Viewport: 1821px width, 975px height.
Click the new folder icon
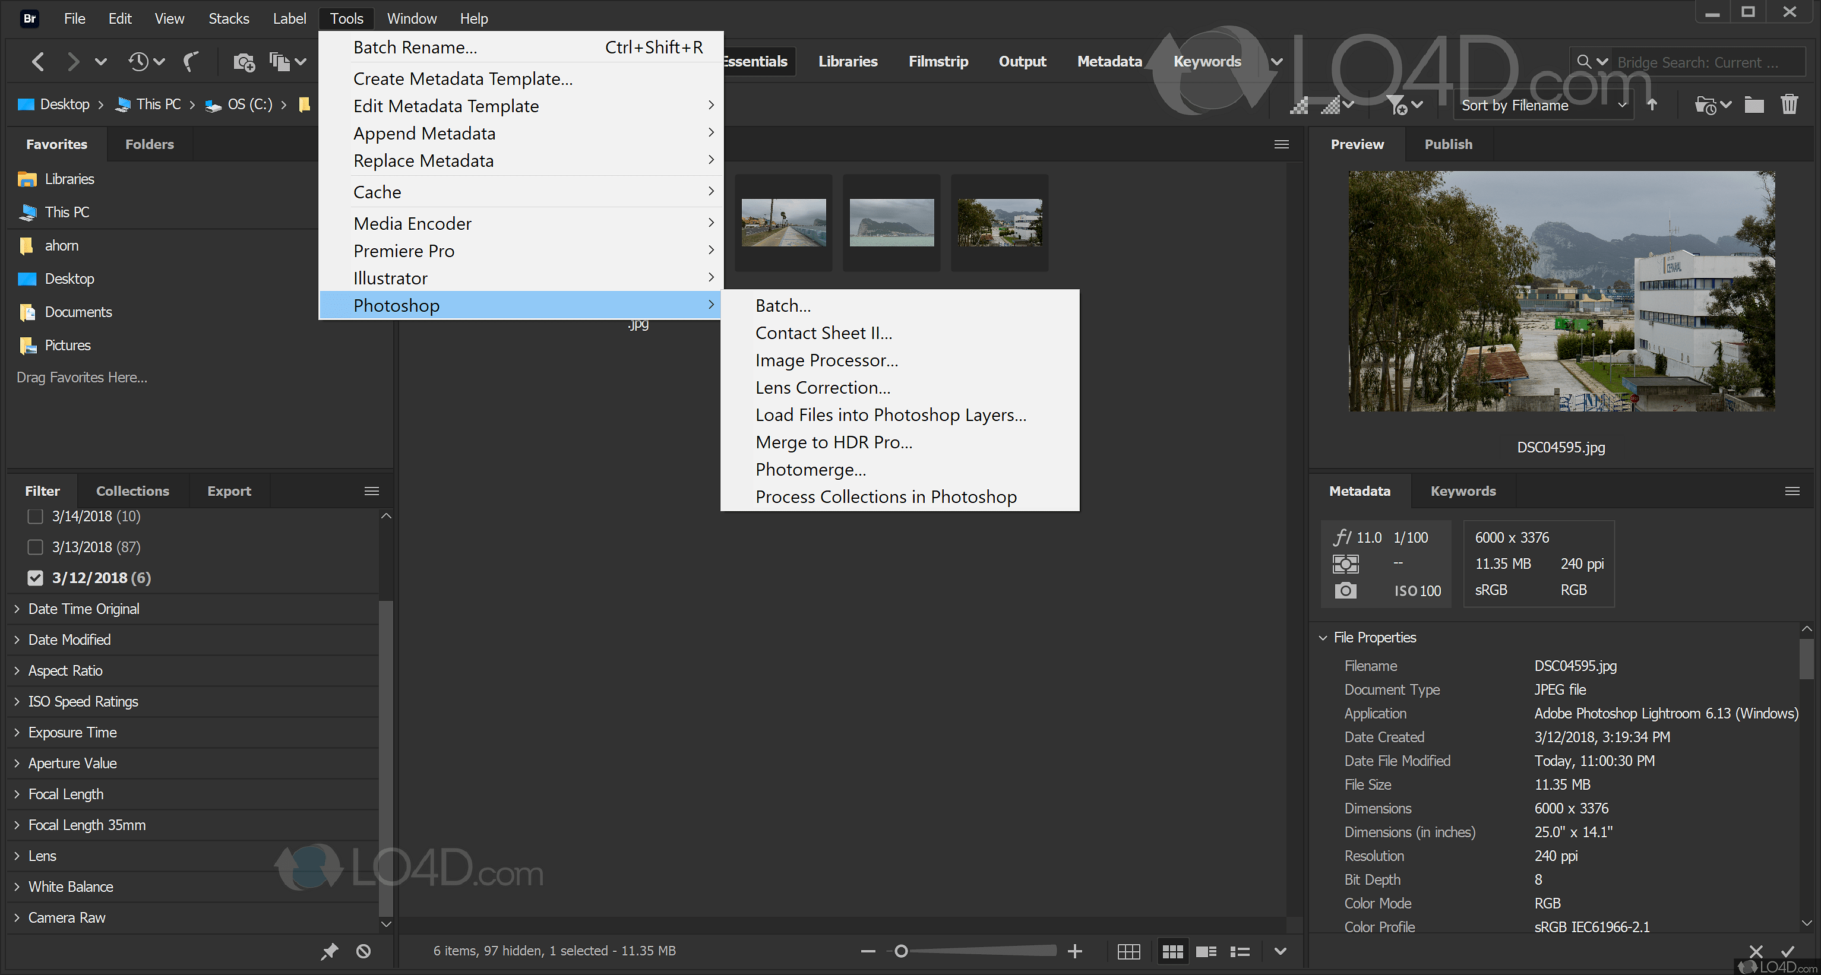pyautogui.click(x=1753, y=105)
